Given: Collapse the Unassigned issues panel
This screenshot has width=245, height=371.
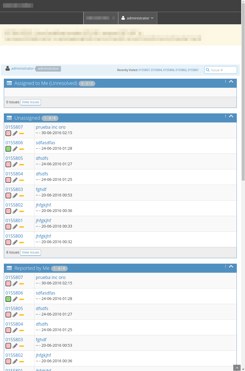Looking at the screenshot, I should pyautogui.click(x=231, y=116).
